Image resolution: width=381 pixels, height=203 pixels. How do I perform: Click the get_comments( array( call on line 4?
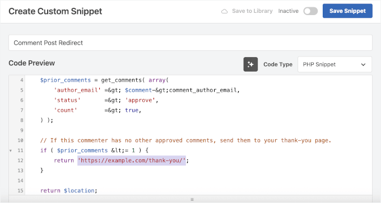point(134,80)
